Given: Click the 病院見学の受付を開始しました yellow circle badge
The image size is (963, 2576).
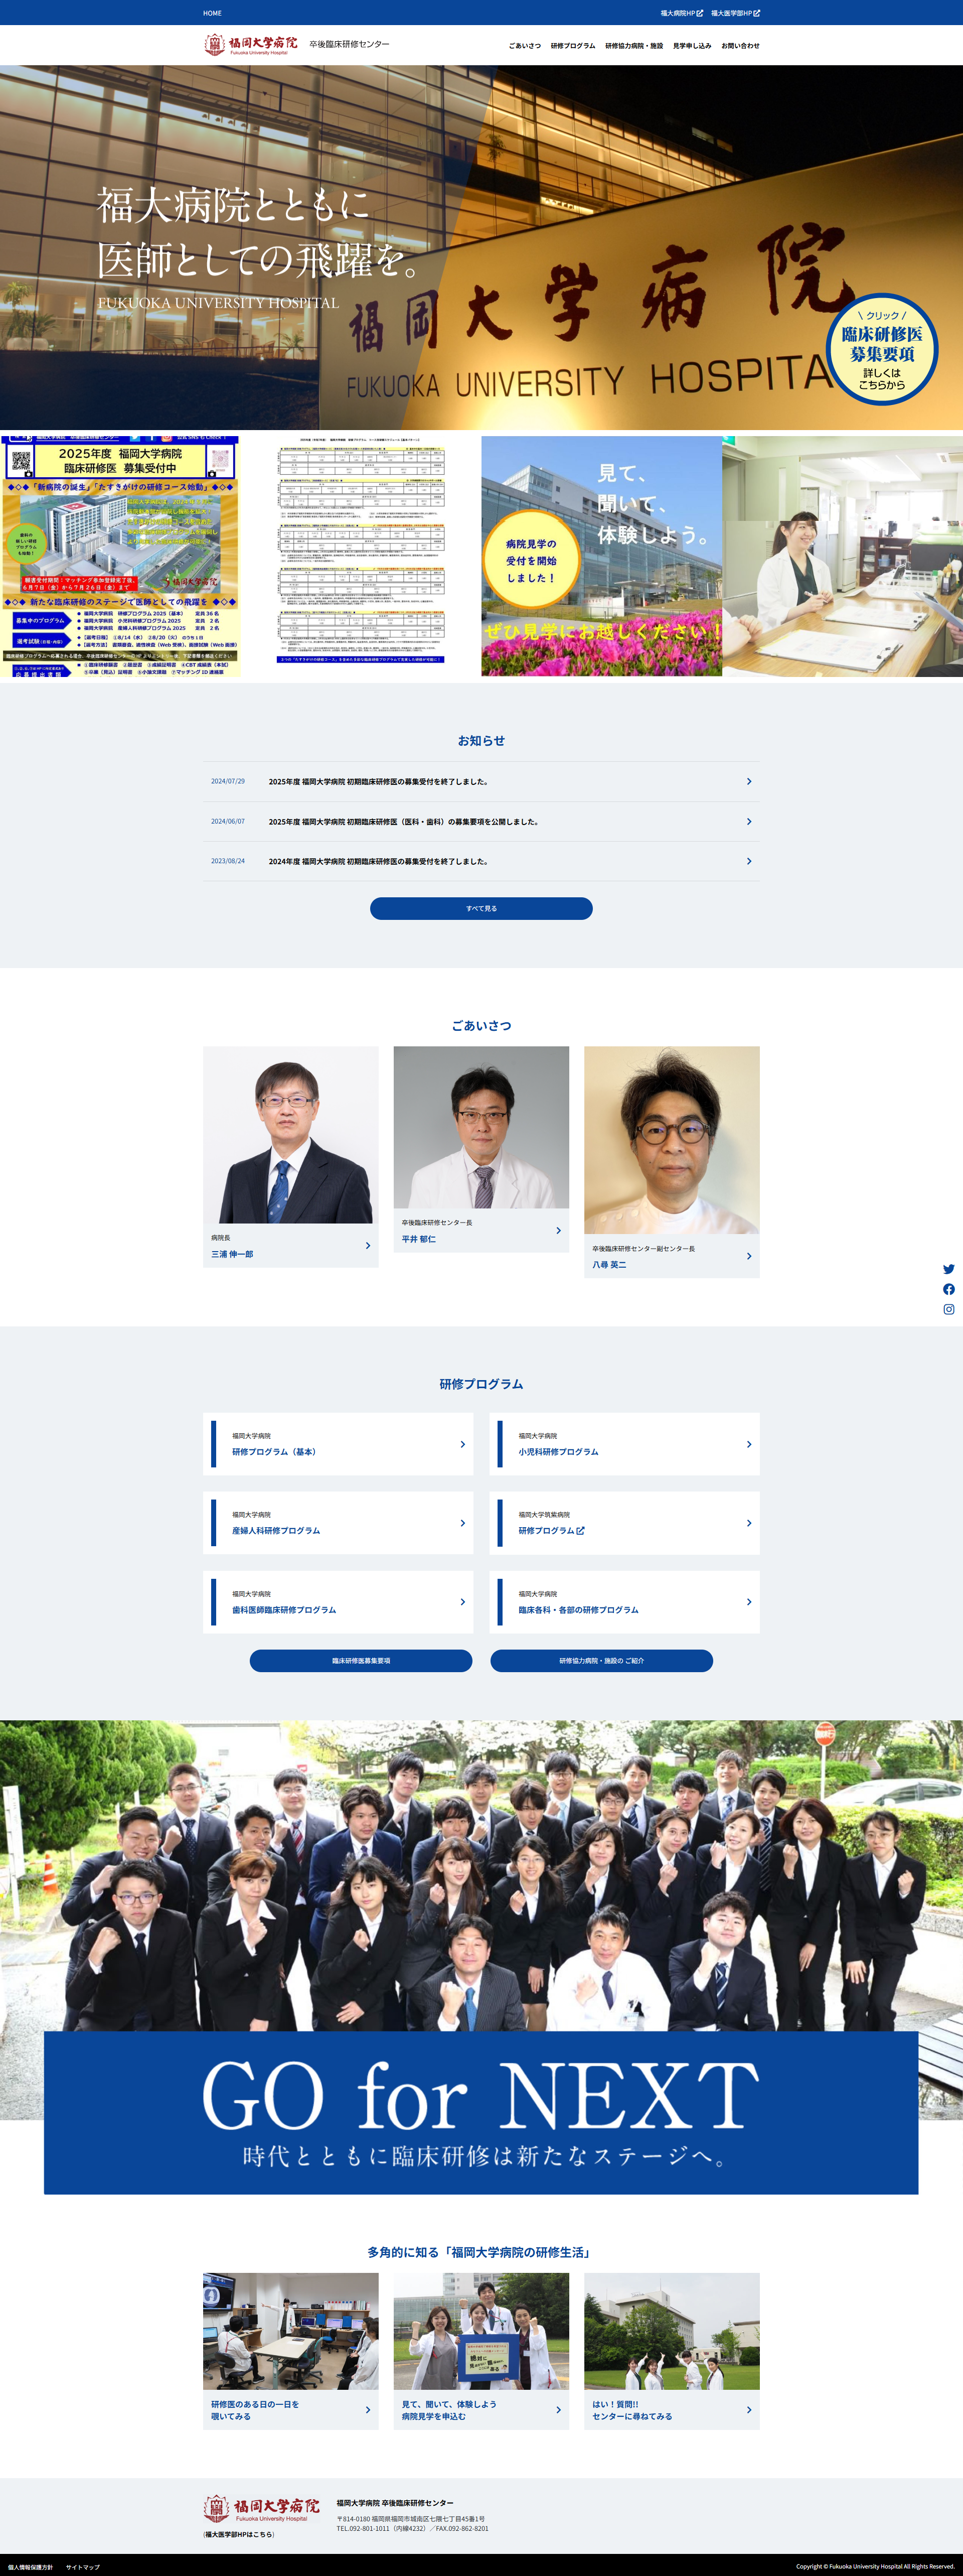Looking at the screenshot, I should (x=531, y=560).
